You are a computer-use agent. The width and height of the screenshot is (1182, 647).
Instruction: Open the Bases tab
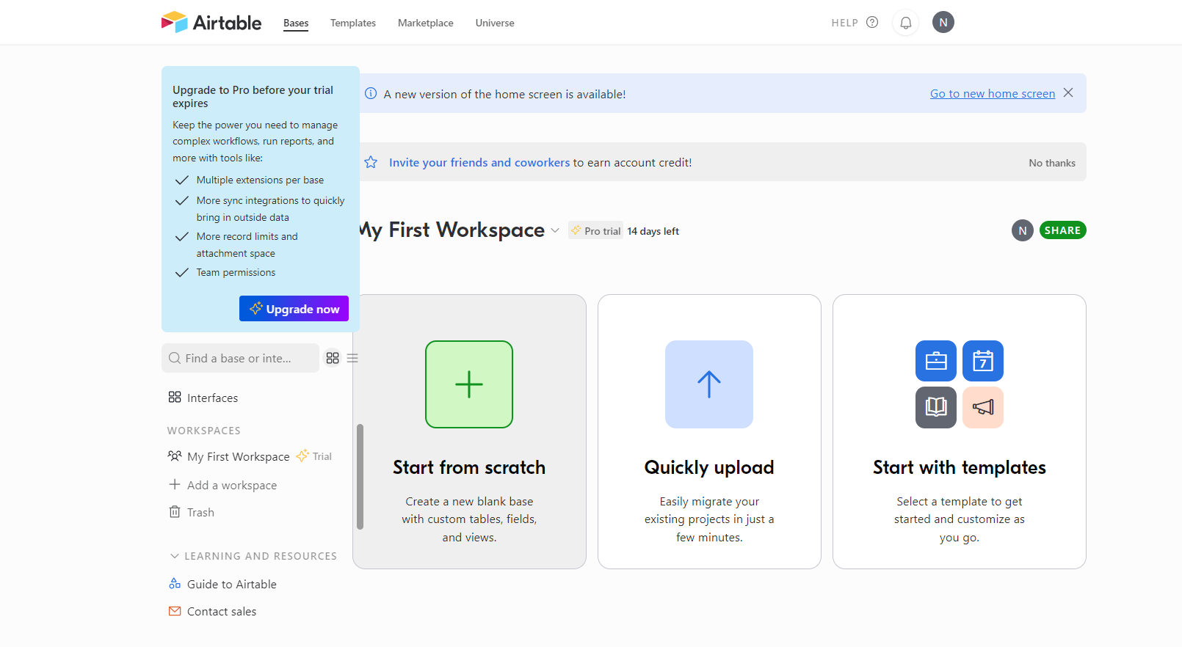pyautogui.click(x=296, y=23)
